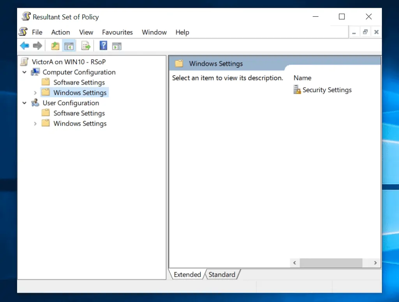Switch to the Standard tab

tap(222, 274)
